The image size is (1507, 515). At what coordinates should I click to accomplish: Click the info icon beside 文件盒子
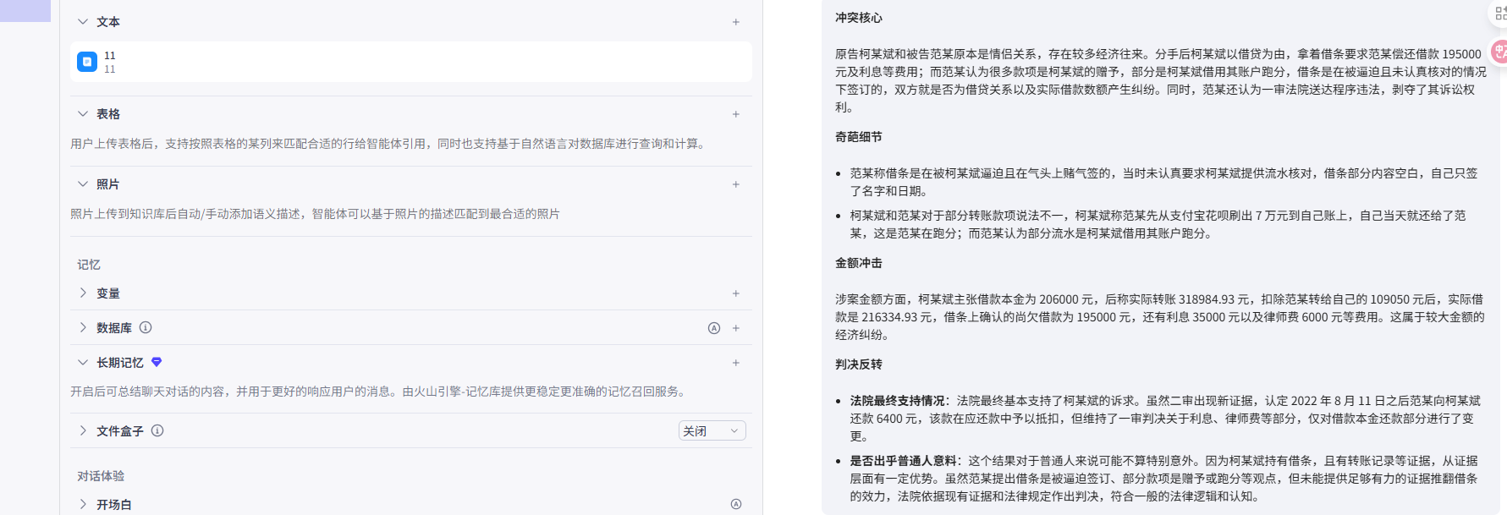(x=157, y=430)
